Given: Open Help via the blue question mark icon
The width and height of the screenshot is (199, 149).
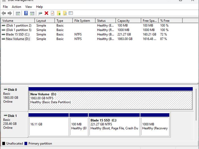Looking at the screenshot, I should [26, 13].
